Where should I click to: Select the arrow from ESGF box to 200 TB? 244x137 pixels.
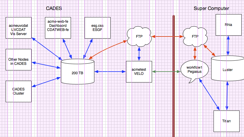click(88, 49)
